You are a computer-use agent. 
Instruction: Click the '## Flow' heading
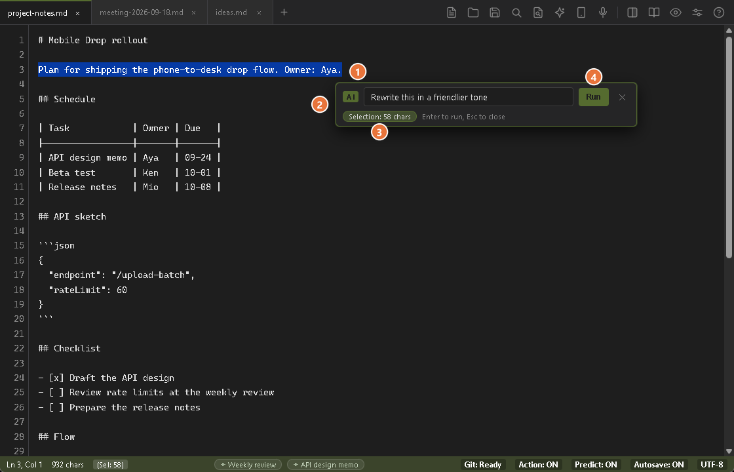pos(56,437)
